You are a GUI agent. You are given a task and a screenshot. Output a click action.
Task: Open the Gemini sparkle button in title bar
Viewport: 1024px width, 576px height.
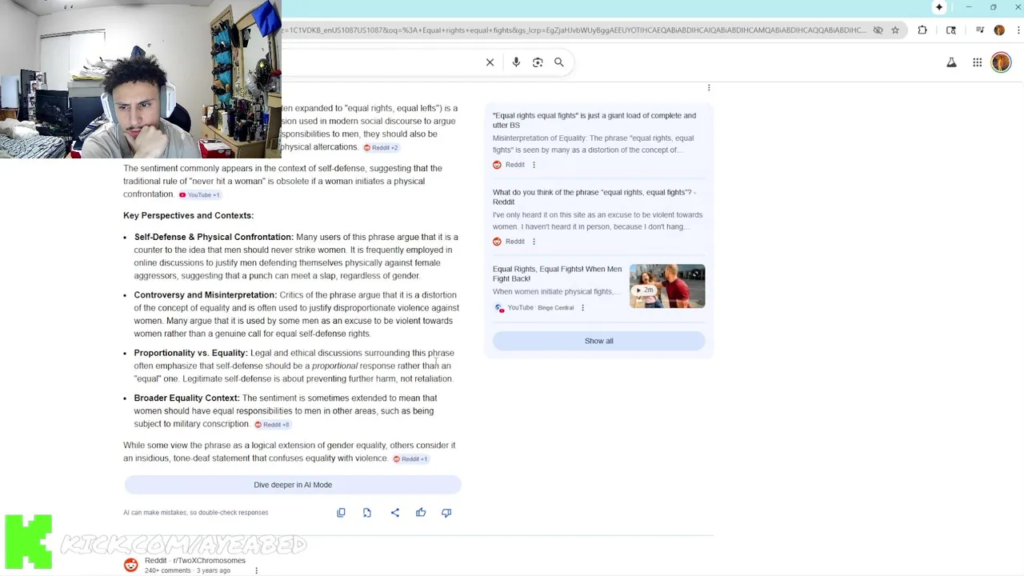point(939,7)
